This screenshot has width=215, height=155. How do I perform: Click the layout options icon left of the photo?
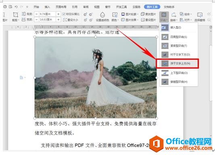(x=22, y=77)
